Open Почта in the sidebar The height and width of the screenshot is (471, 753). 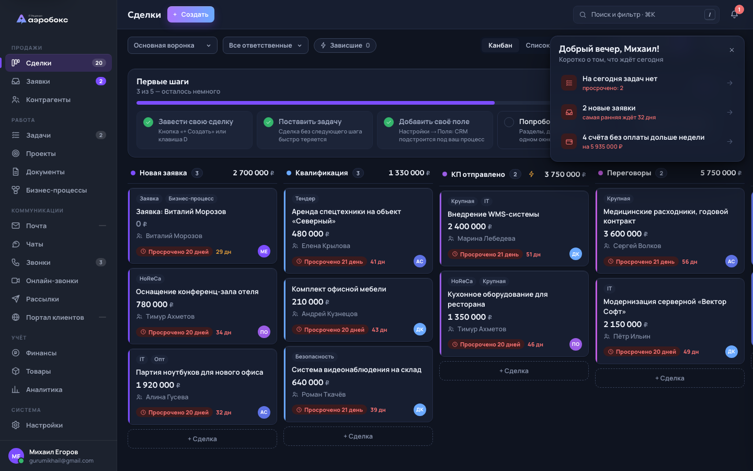click(59, 226)
